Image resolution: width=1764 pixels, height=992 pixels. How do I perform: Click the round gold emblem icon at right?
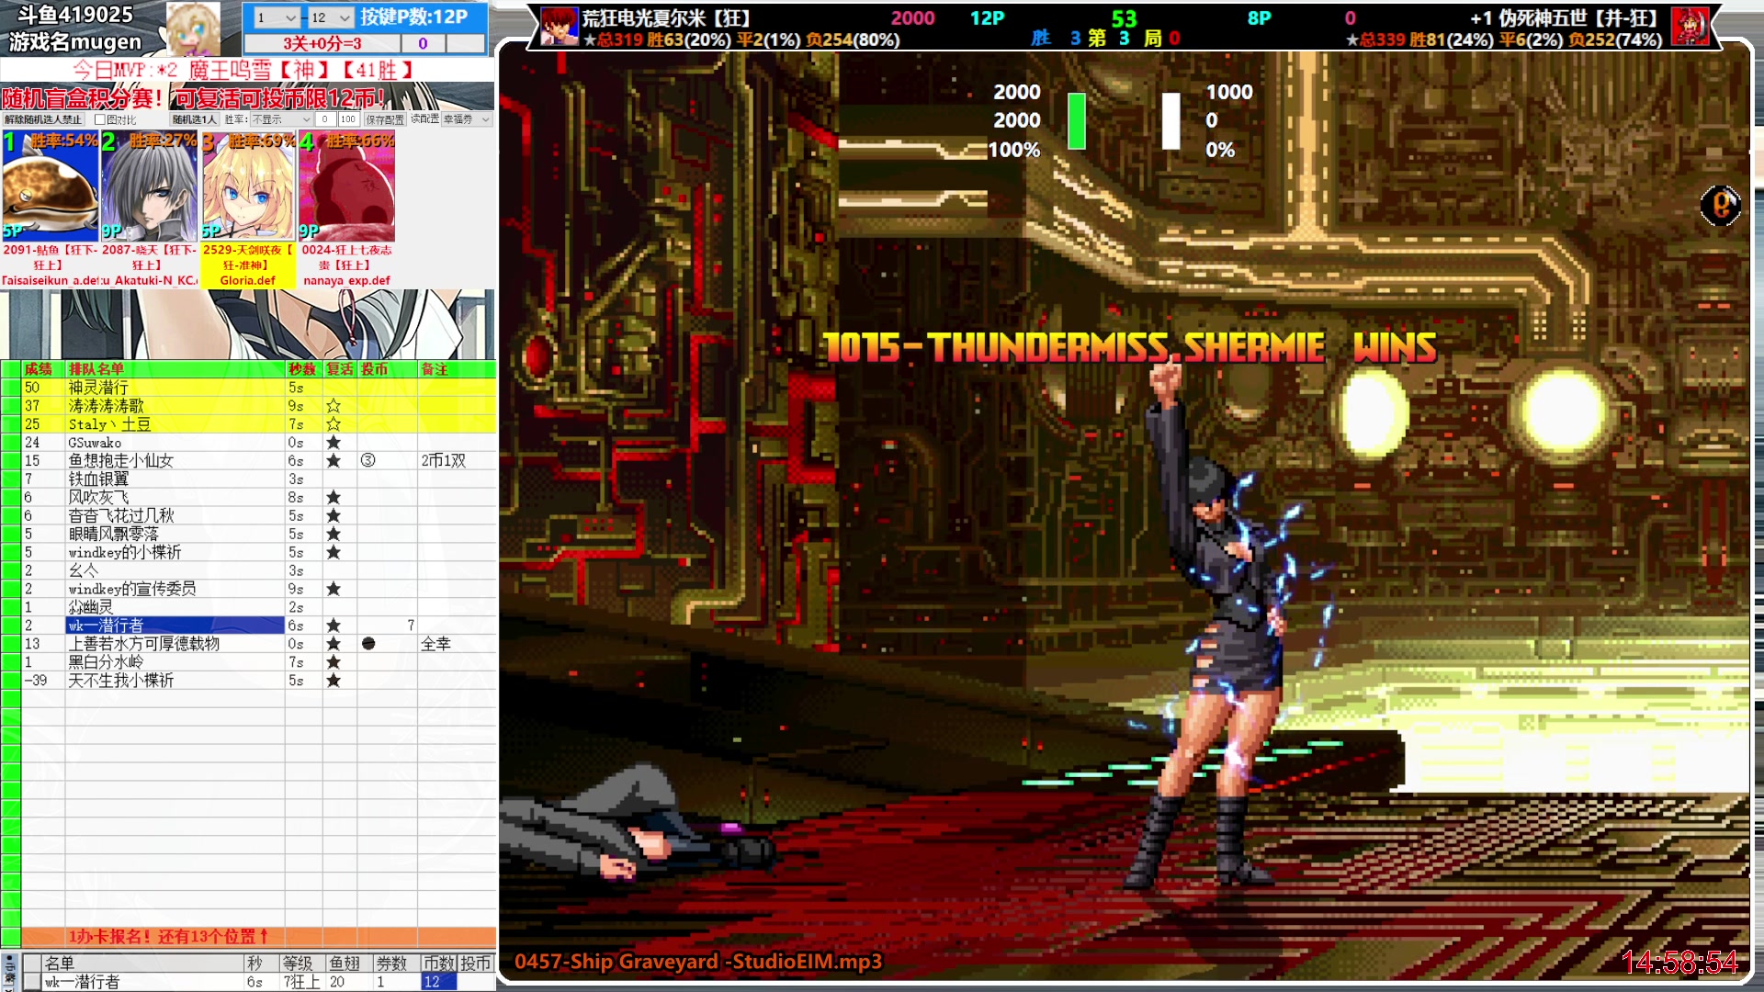point(1721,205)
